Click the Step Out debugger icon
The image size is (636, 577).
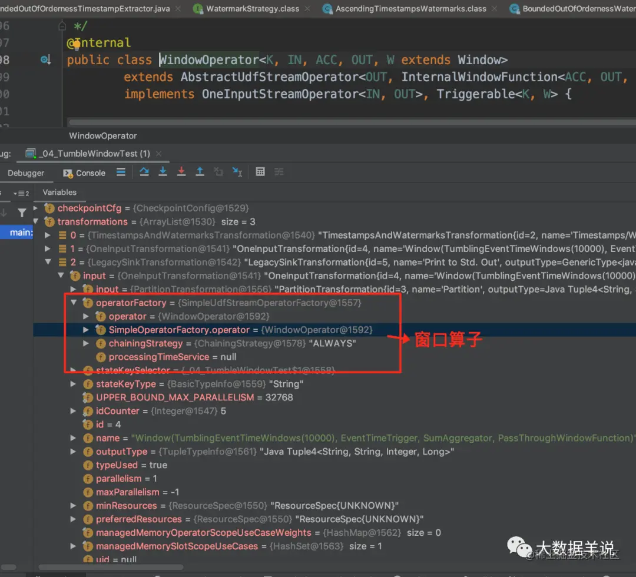click(200, 172)
